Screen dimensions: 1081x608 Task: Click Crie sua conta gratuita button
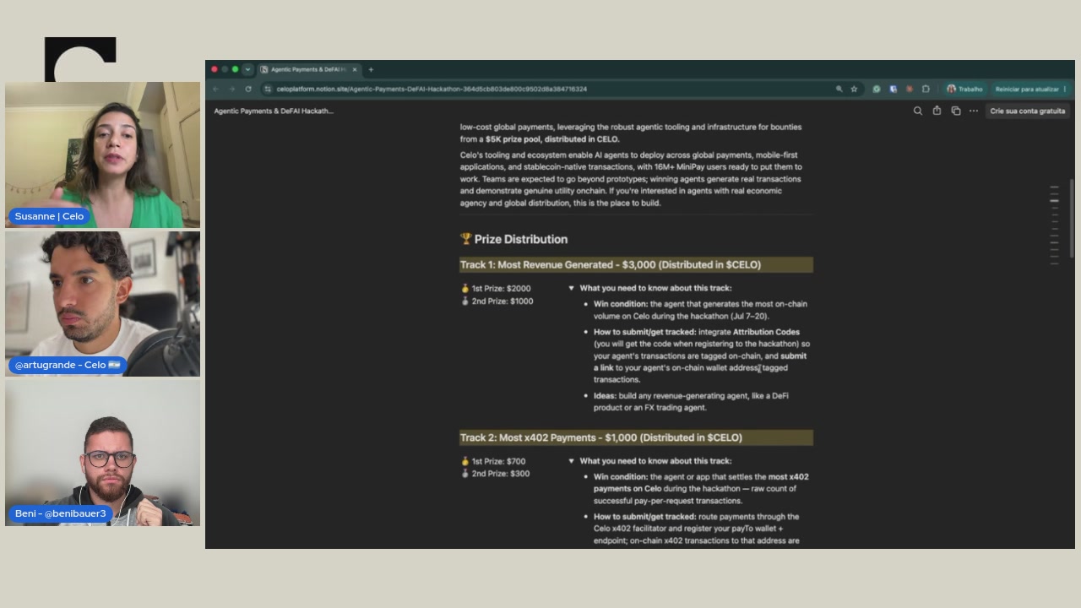[x=1028, y=111]
